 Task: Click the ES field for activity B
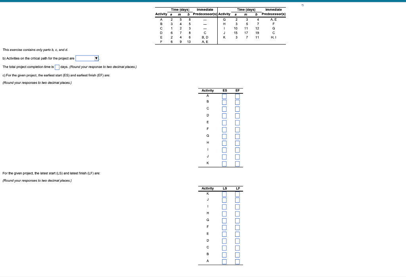(x=224, y=102)
